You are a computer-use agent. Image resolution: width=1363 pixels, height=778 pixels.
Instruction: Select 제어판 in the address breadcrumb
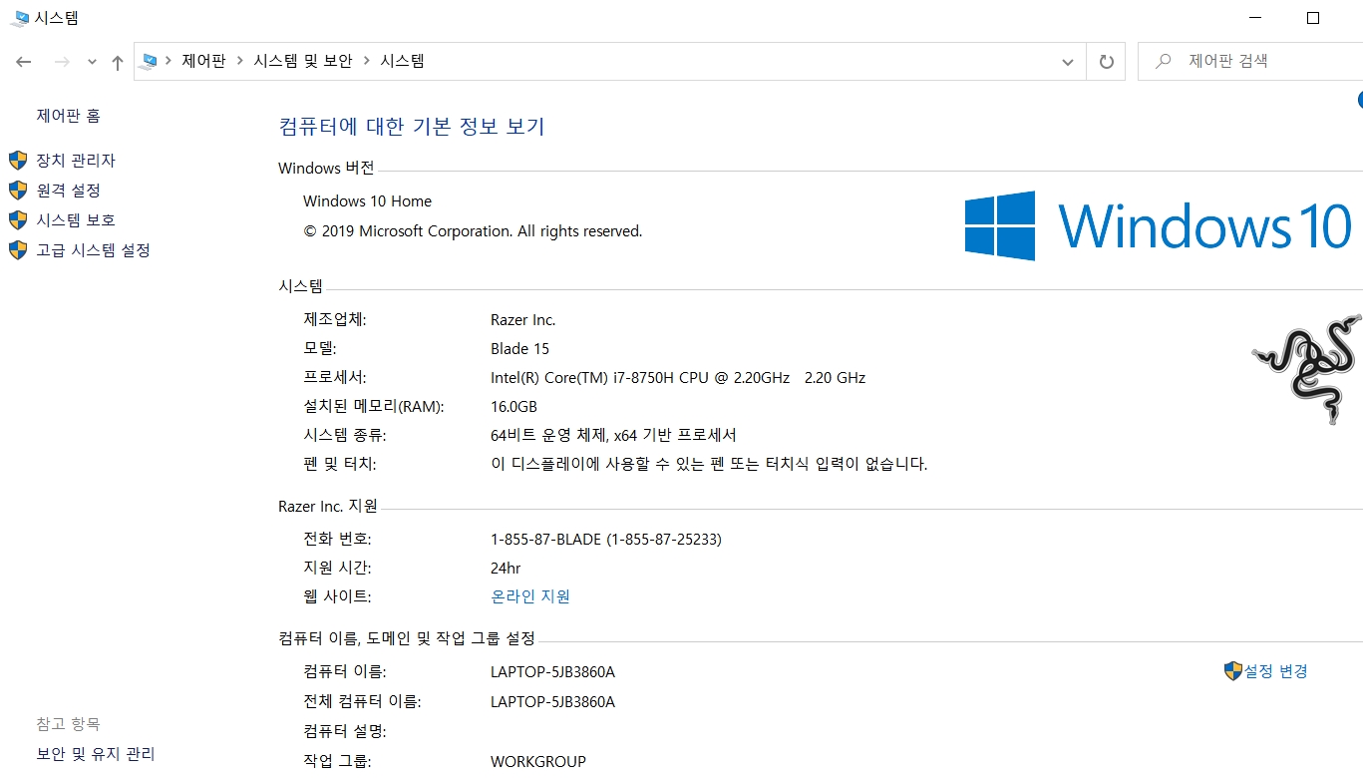pos(203,61)
